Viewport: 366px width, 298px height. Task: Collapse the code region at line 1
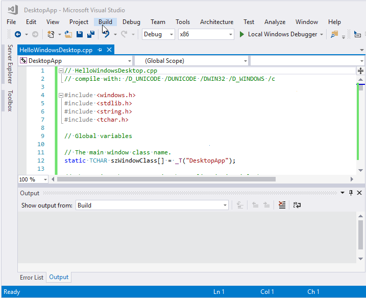[x=61, y=71]
